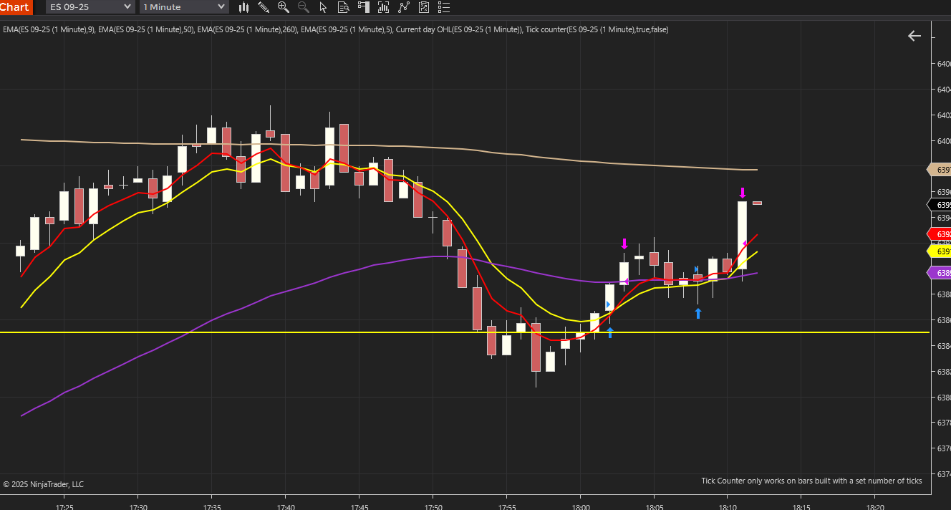
Task: Open the Indicators icon
Action: (404, 7)
